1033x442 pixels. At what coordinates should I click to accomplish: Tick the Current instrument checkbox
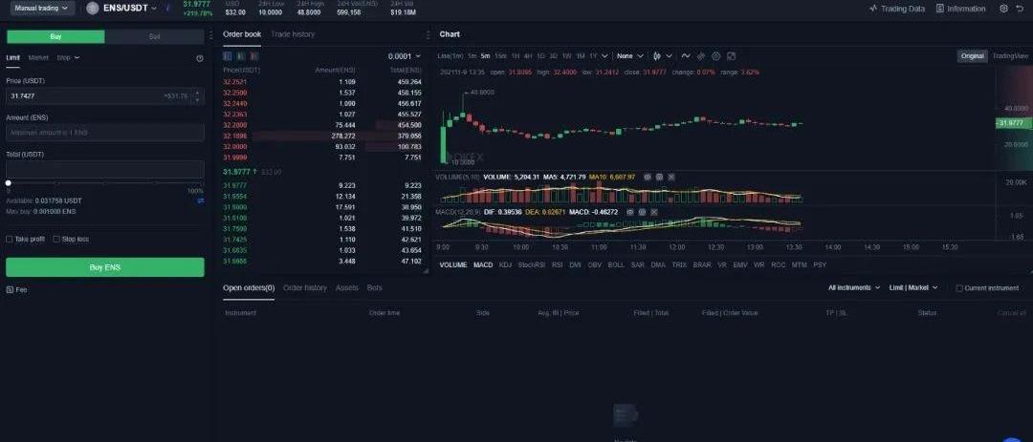[x=959, y=288]
